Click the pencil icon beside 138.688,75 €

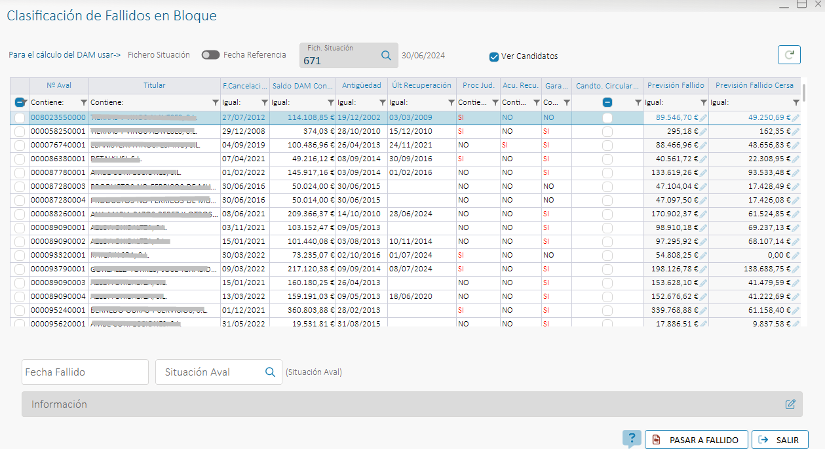(x=795, y=269)
